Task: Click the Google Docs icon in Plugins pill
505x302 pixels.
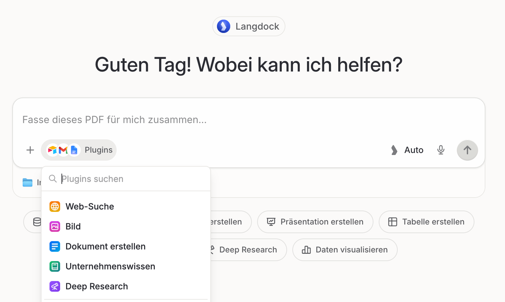Action: 74,150
